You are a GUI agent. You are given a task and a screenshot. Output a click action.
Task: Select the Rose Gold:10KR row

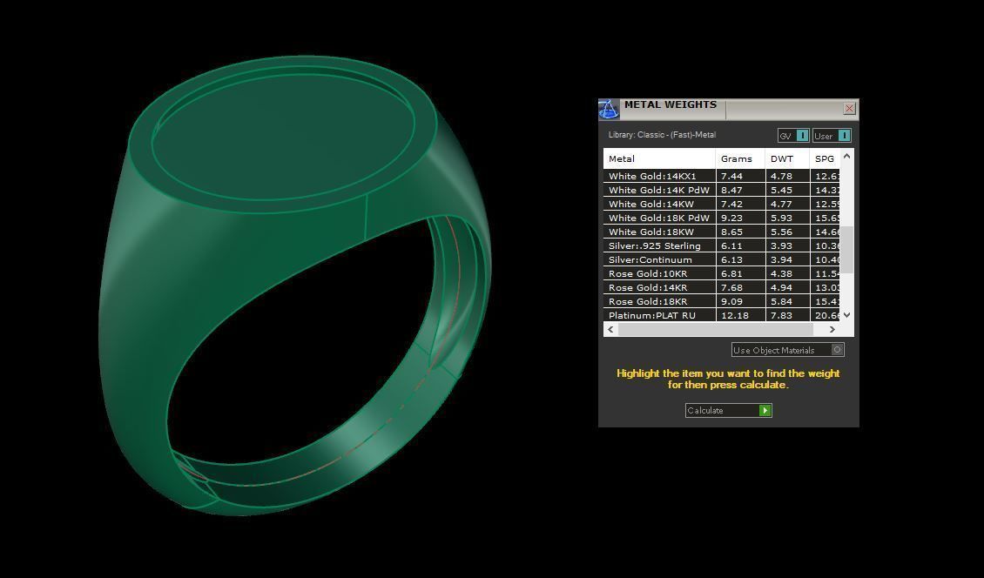(x=722, y=273)
